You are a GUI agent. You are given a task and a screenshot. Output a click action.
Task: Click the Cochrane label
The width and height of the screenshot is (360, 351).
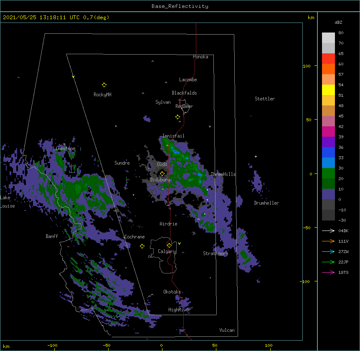(134, 237)
